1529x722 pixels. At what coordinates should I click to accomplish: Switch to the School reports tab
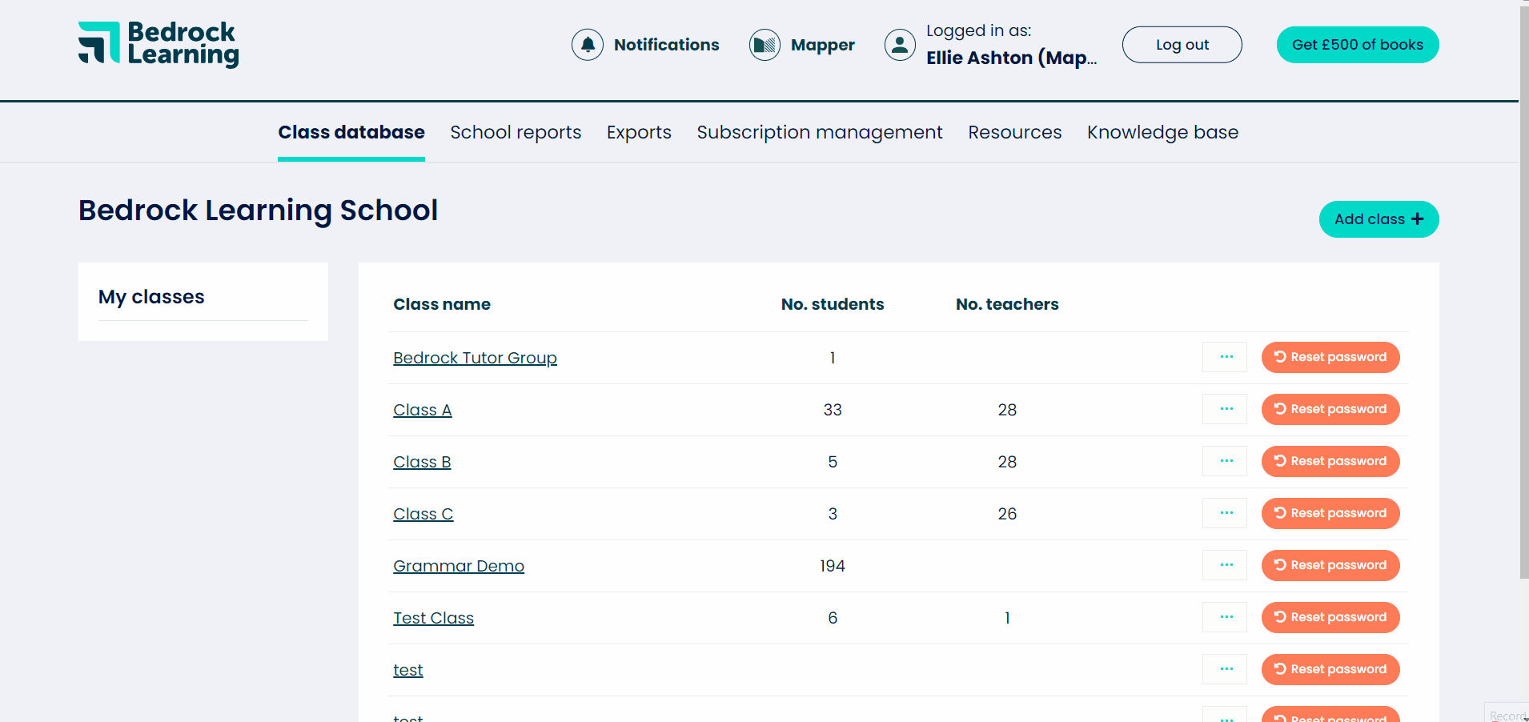click(516, 132)
